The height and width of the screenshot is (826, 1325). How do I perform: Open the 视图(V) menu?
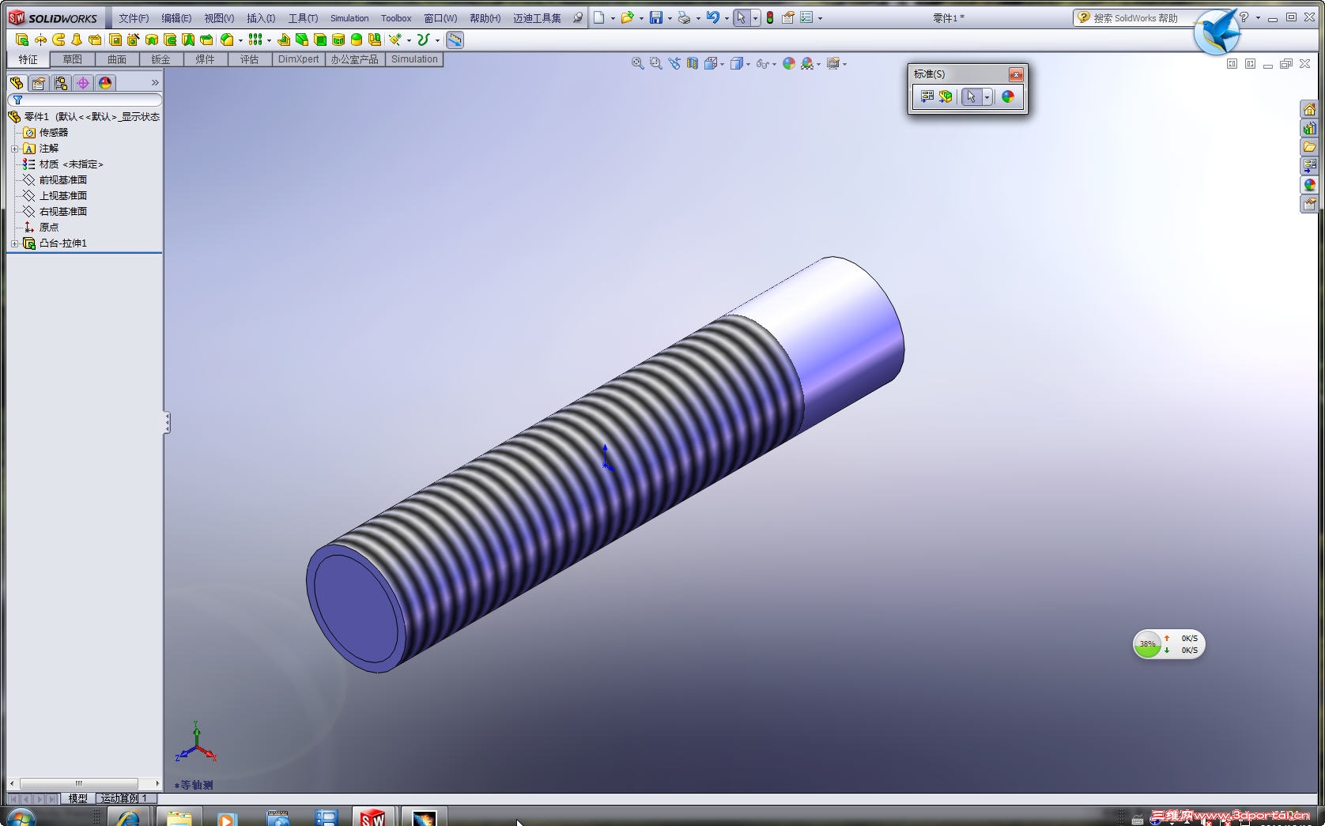click(219, 18)
